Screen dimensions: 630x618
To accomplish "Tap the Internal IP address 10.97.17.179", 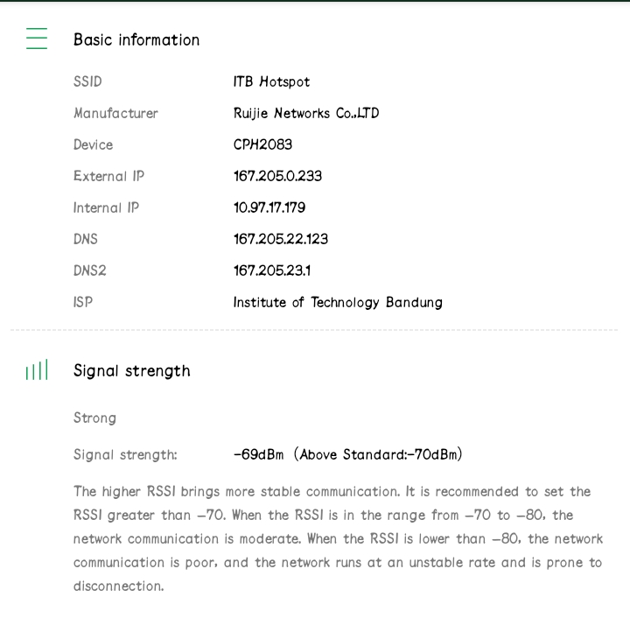I will tap(269, 207).
